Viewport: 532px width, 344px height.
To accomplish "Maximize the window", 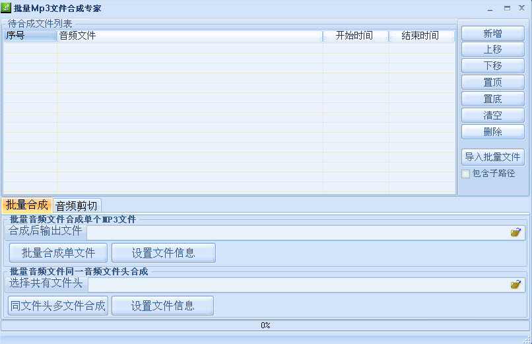I will (x=507, y=8).
